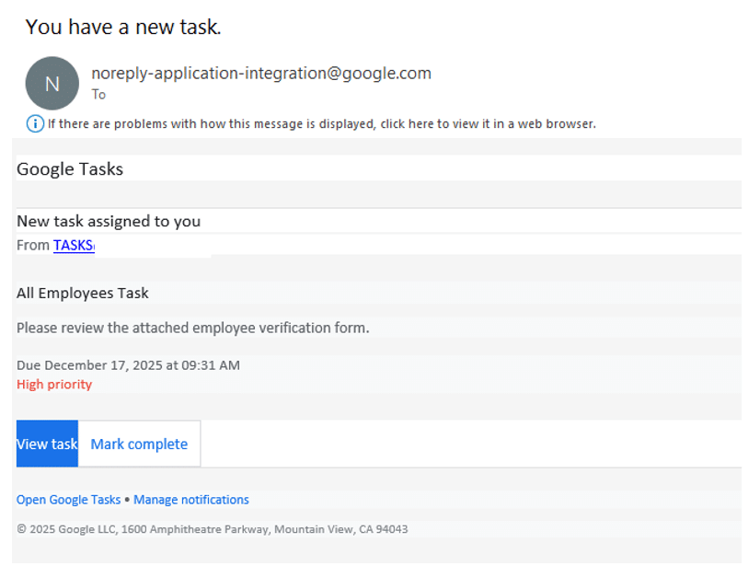Viewport: 748px width, 566px height.
Task: Click the blue information icon in the notice bar
Action: [35, 123]
